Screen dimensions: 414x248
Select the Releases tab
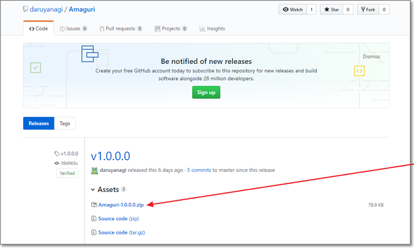click(x=39, y=123)
